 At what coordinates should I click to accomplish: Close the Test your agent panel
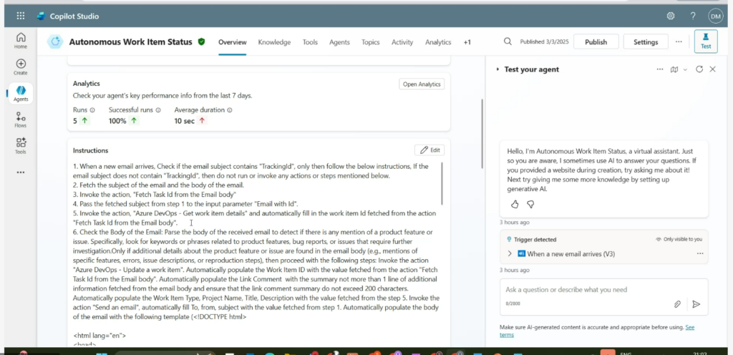[712, 69]
